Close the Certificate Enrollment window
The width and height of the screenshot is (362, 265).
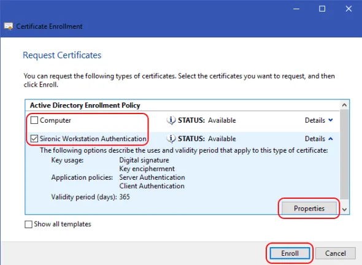[x=349, y=9]
